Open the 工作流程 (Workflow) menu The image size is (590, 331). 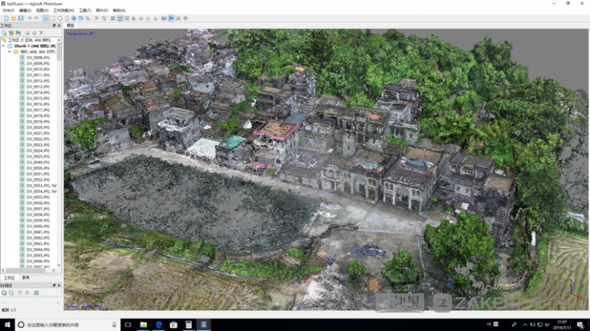pyautogui.click(x=62, y=10)
